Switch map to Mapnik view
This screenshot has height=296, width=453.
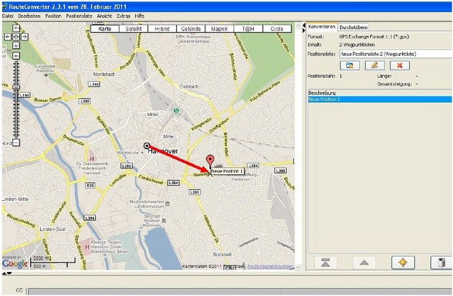(219, 28)
